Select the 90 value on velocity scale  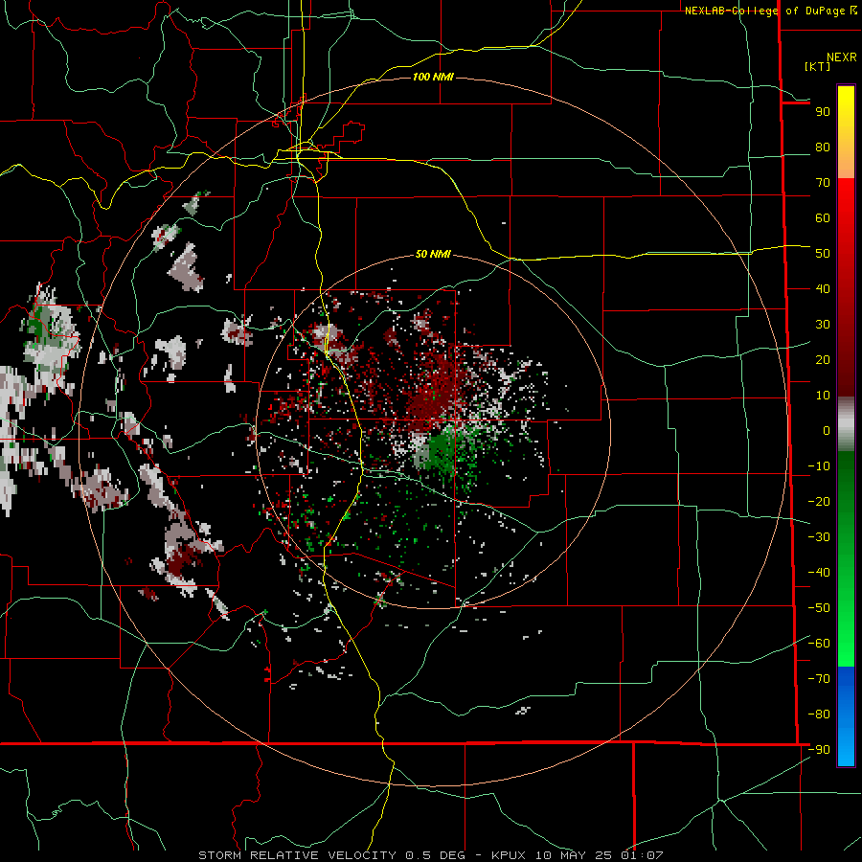(823, 112)
